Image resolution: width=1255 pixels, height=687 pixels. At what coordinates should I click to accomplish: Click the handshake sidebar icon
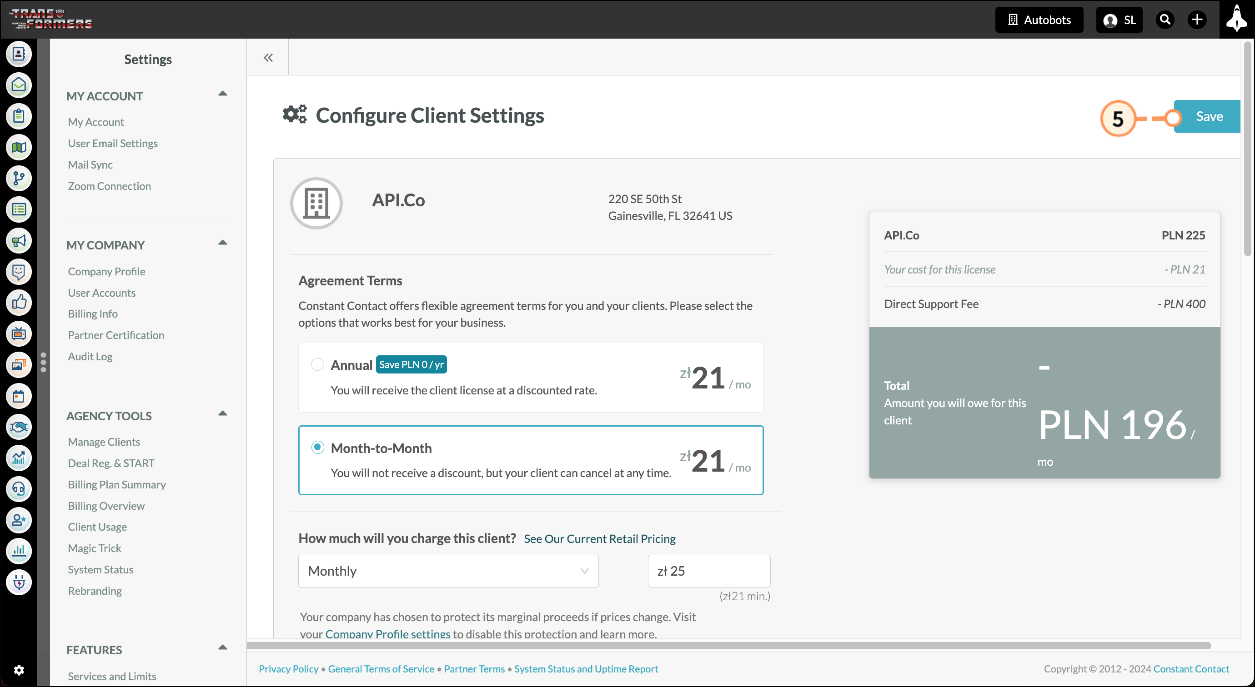[19, 428]
